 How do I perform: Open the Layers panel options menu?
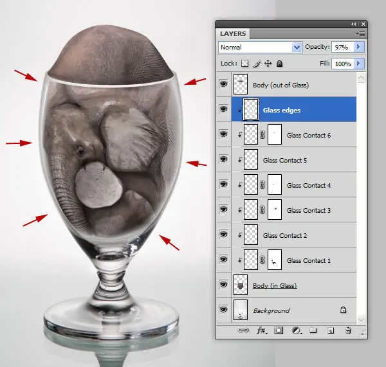pos(361,33)
